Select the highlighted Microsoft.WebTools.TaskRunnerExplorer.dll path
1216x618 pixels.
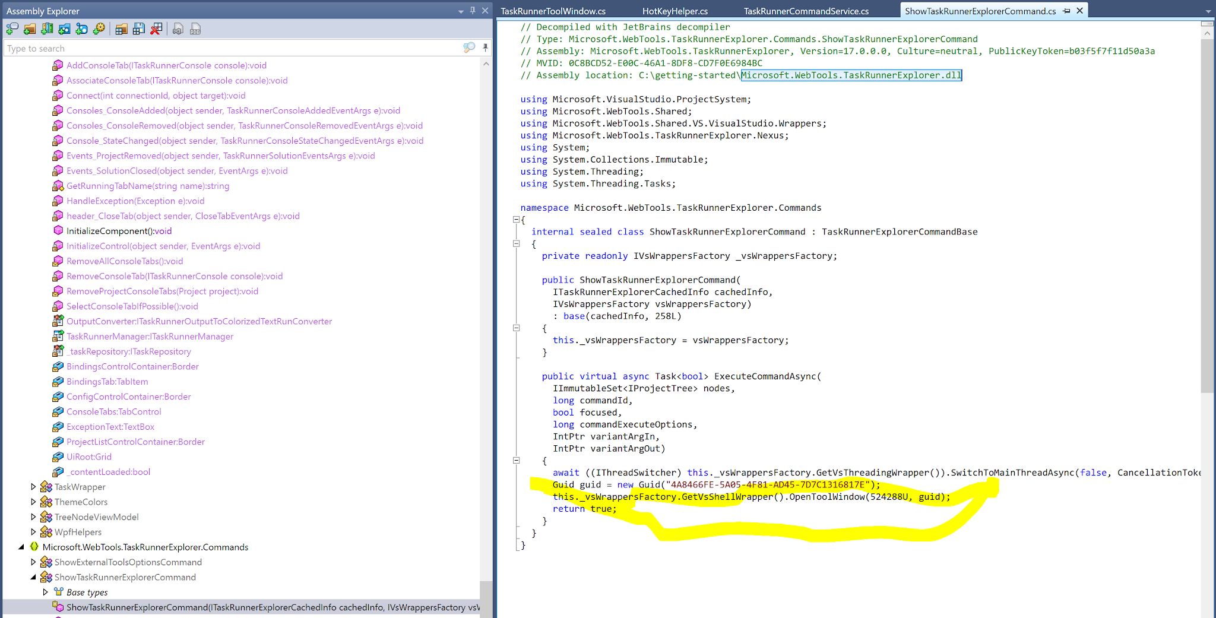pyautogui.click(x=851, y=75)
